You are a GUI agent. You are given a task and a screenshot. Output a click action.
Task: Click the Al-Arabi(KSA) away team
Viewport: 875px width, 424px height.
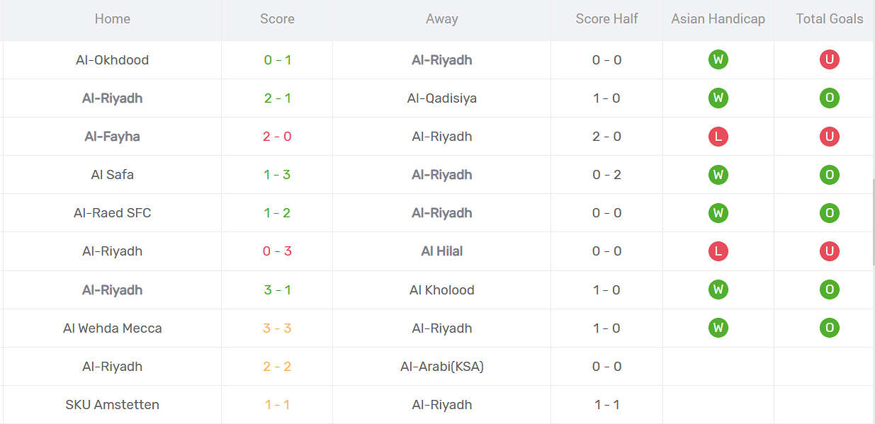pyautogui.click(x=441, y=367)
